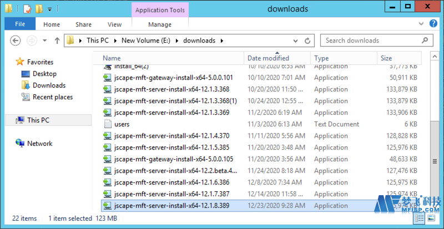Switch to the Home ribbon tab
The height and width of the screenshot is (229, 444).
pyautogui.click(x=52, y=24)
